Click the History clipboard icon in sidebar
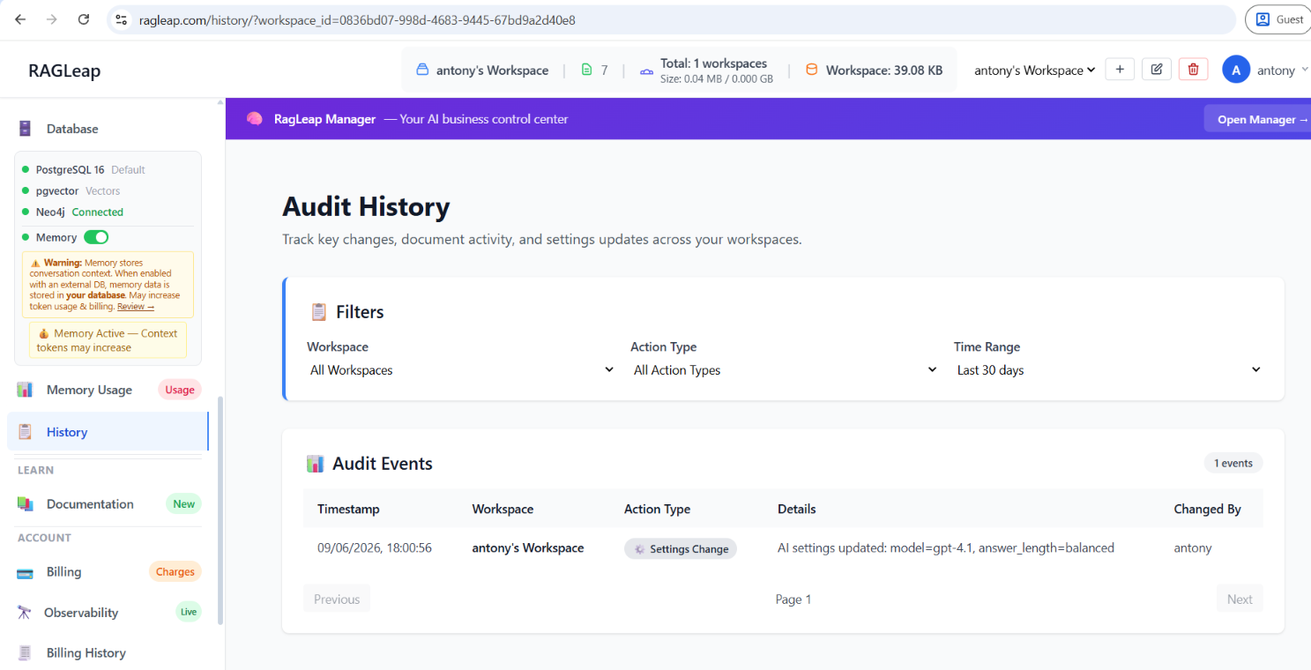Viewport: 1311px width, 670px height. coord(25,432)
